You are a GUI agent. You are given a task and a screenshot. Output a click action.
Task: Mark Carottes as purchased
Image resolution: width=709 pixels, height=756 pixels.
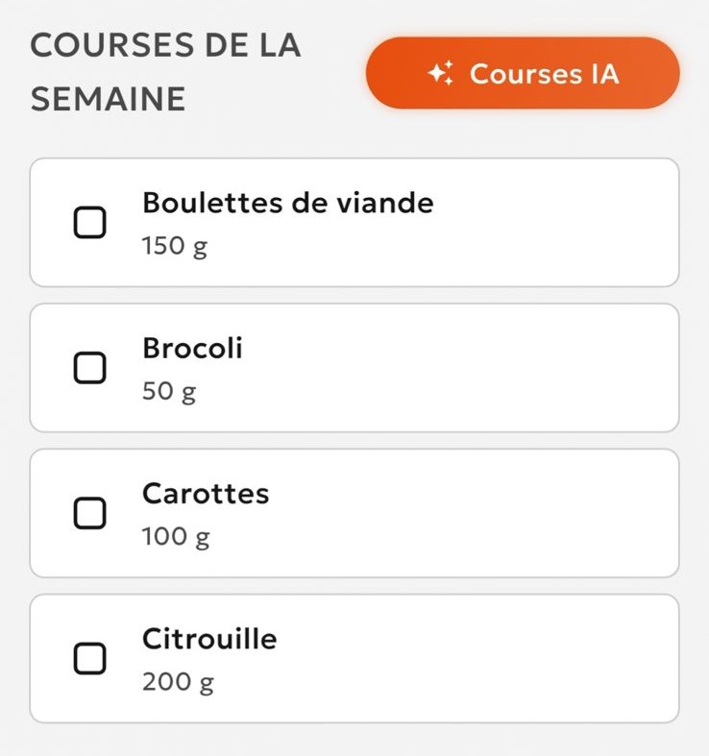coord(90,513)
